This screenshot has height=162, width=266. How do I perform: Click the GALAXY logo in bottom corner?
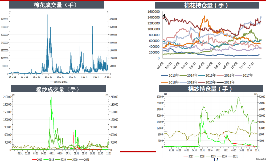pos(261,159)
